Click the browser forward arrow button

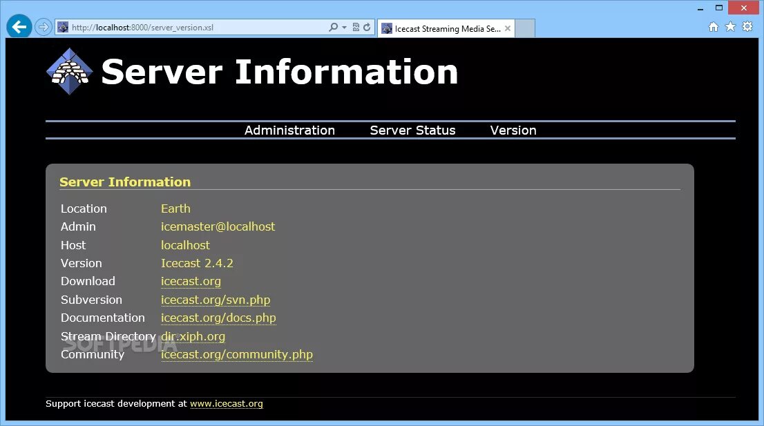click(x=44, y=27)
